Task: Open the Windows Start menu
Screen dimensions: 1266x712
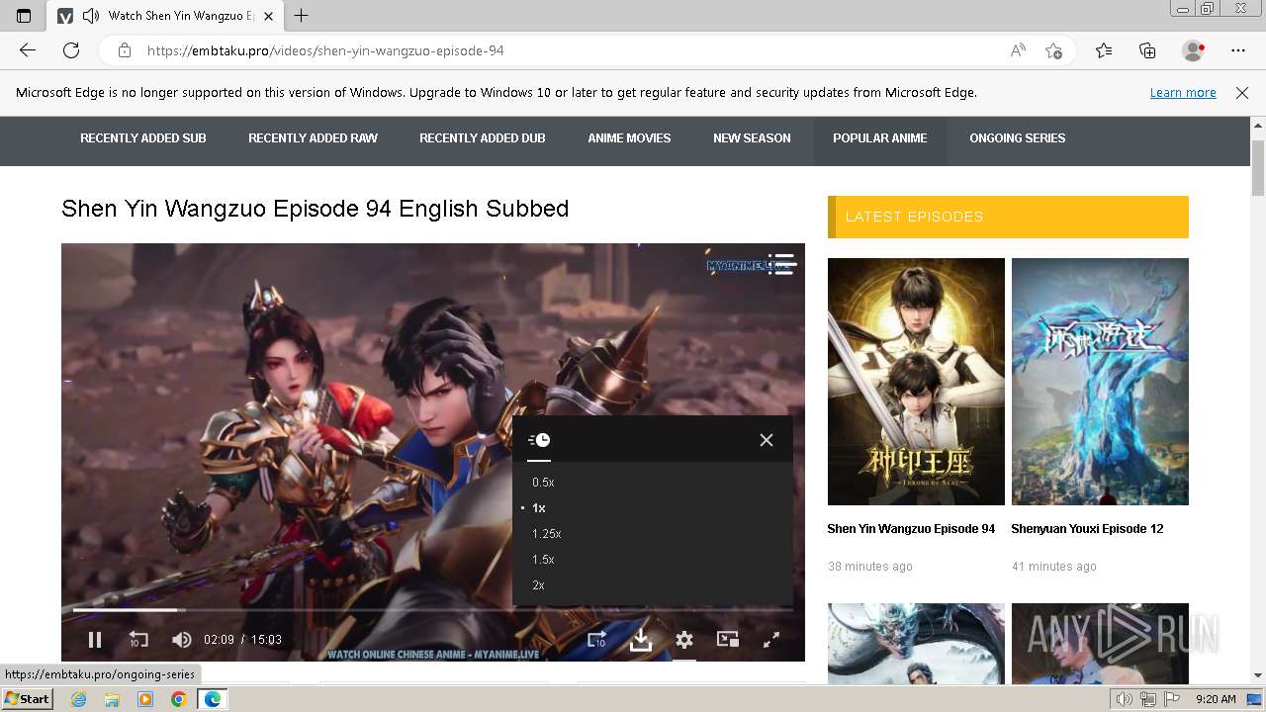Action: point(28,699)
